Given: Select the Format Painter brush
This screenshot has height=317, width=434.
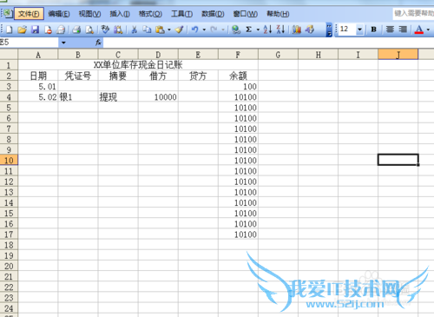Looking at the screenshot, I should 180,30.
